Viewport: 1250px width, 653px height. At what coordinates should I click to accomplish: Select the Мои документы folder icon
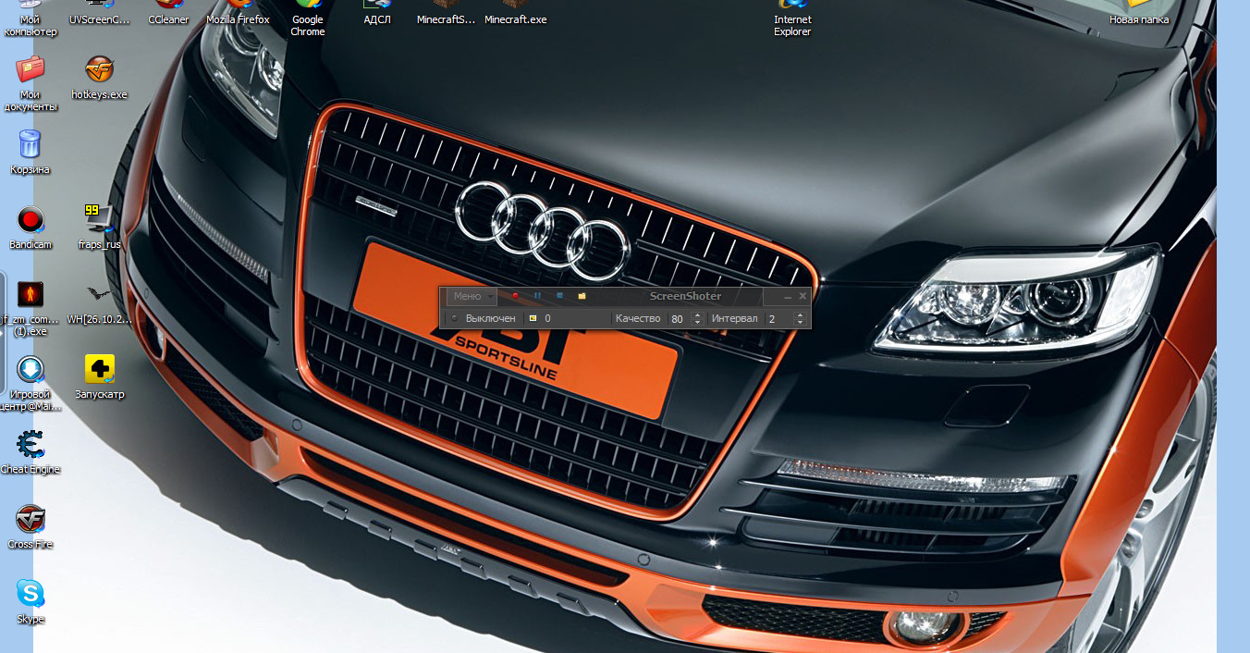click(31, 82)
